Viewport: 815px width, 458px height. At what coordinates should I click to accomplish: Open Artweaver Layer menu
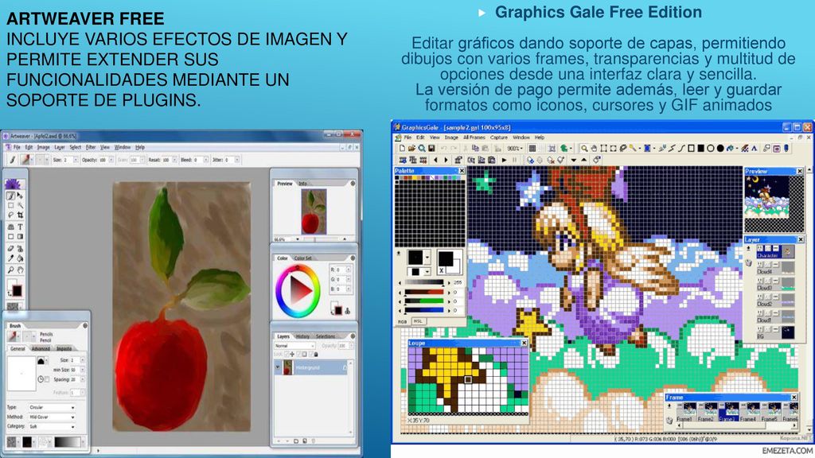coord(59,147)
